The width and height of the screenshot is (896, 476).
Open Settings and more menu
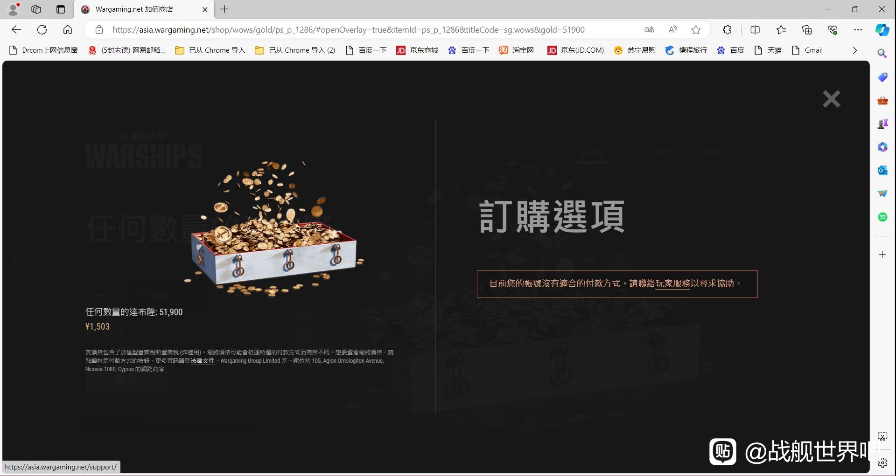(858, 30)
